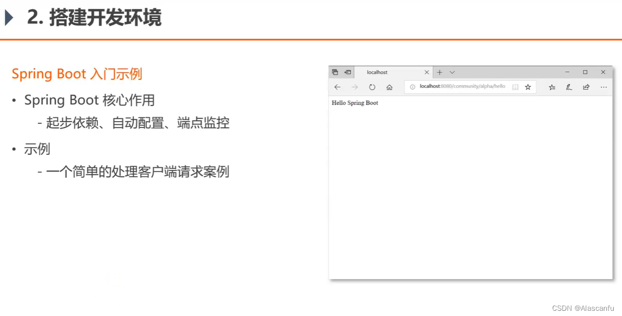
Task: Click the Spring Boot 入门示例 subtitle
Action: pos(77,74)
